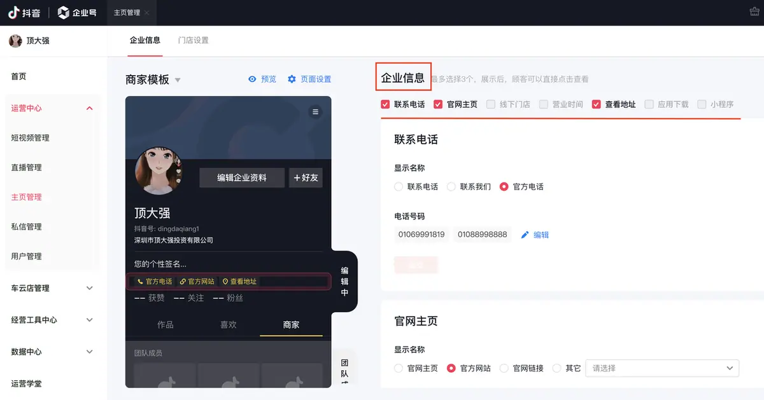Select the 官方网站 radio option
764x400 pixels.
coord(451,368)
